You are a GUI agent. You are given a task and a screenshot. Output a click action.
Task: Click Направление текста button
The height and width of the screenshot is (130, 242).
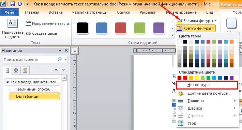(x=47, y=23)
